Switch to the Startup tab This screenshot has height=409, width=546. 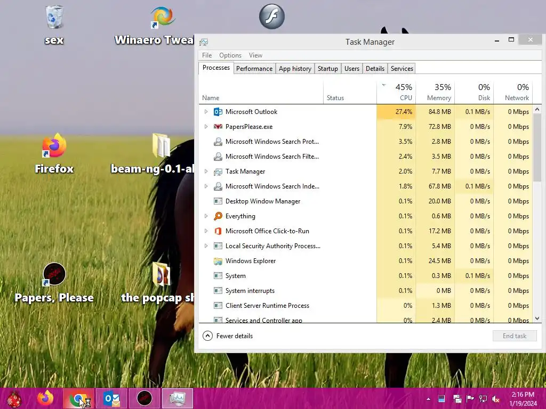pyautogui.click(x=328, y=69)
